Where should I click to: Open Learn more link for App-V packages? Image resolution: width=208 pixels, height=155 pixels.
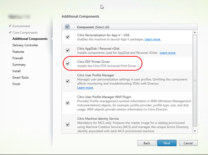[x=153, y=39]
